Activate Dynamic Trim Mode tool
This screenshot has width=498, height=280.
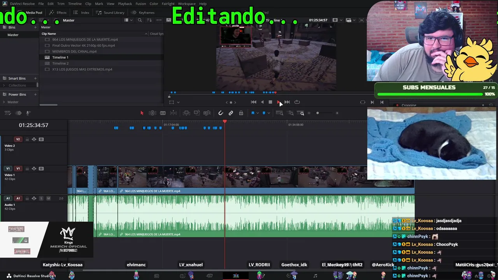(174, 113)
